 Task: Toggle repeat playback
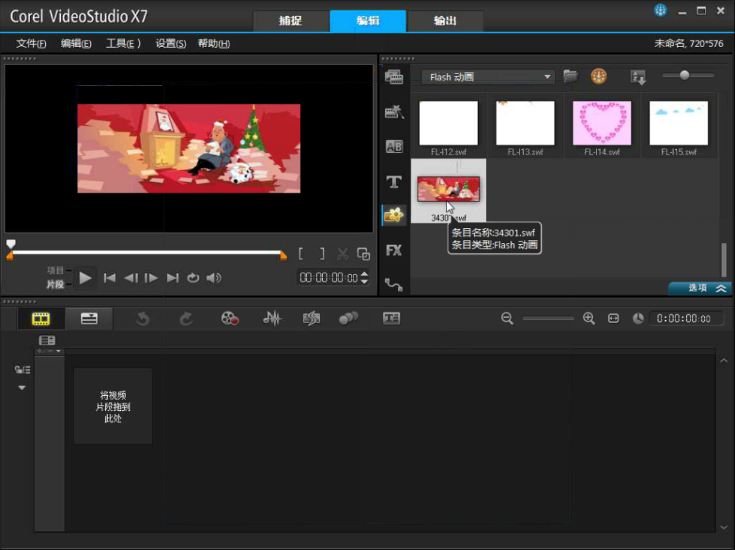pyautogui.click(x=193, y=278)
